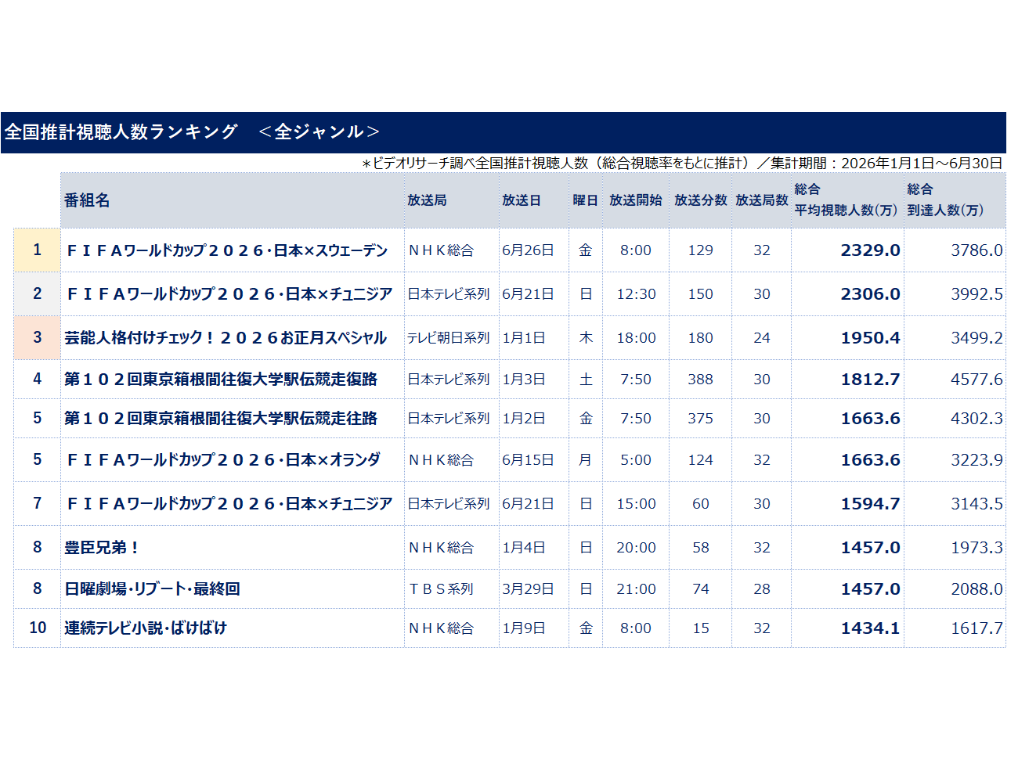The image size is (1018, 763).
Task: Select the 曜日 column header
Action: pyautogui.click(x=585, y=200)
